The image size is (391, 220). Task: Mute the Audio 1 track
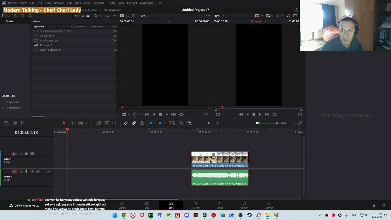38,172
